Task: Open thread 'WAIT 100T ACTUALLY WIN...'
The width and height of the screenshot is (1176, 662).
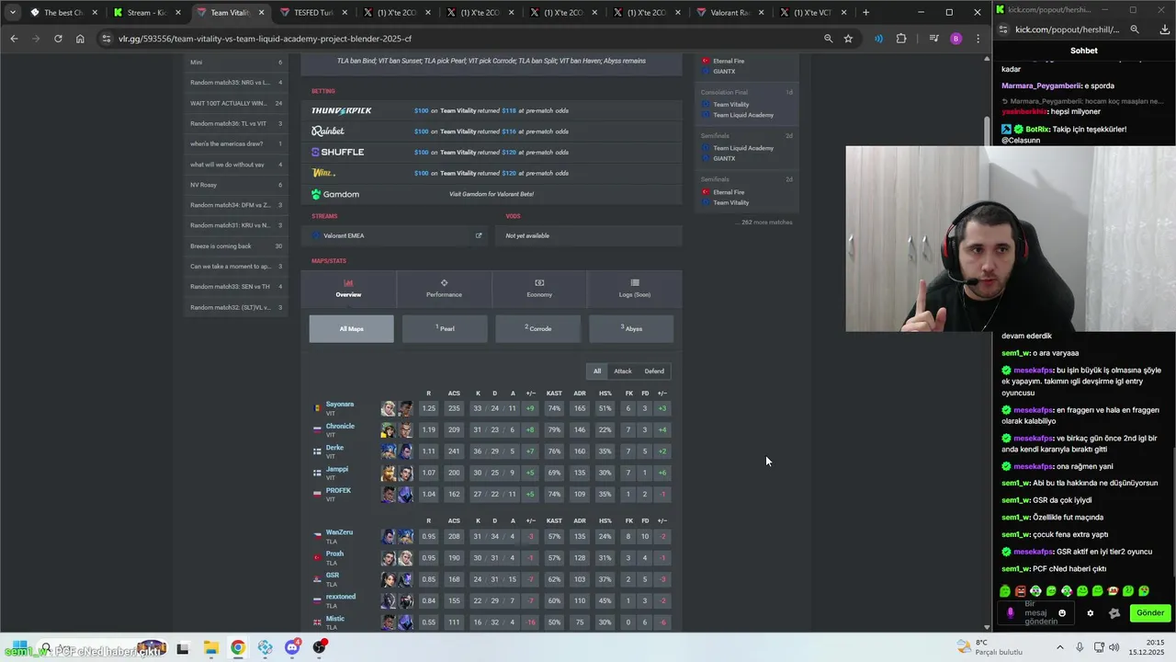Action: 236,103
